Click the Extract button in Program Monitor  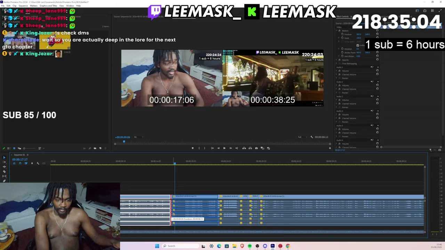coord(250,148)
